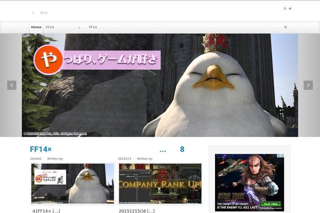Click the chocobo slider banner image
The height and width of the screenshot is (213, 320).
click(160, 85)
